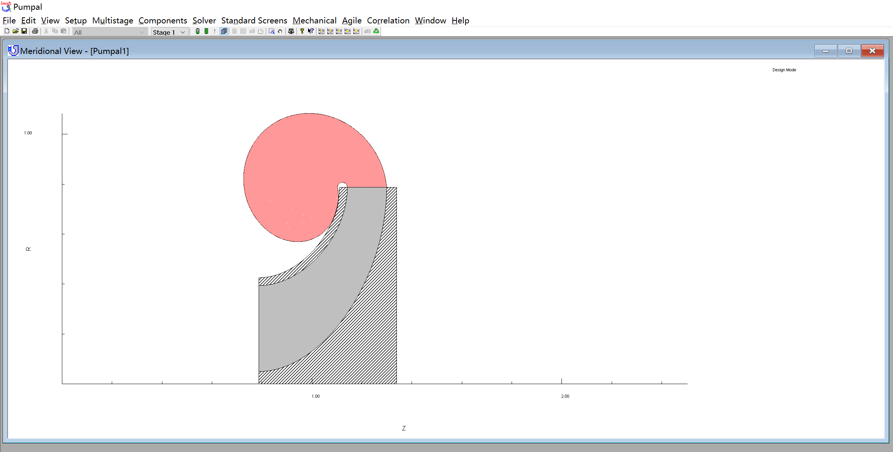Click the second traffic light solver icon
893x452 pixels.
(207, 31)
